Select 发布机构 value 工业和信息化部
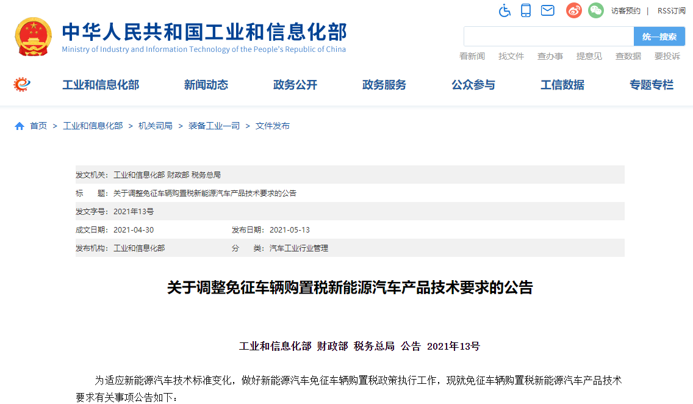 (138, 248)
